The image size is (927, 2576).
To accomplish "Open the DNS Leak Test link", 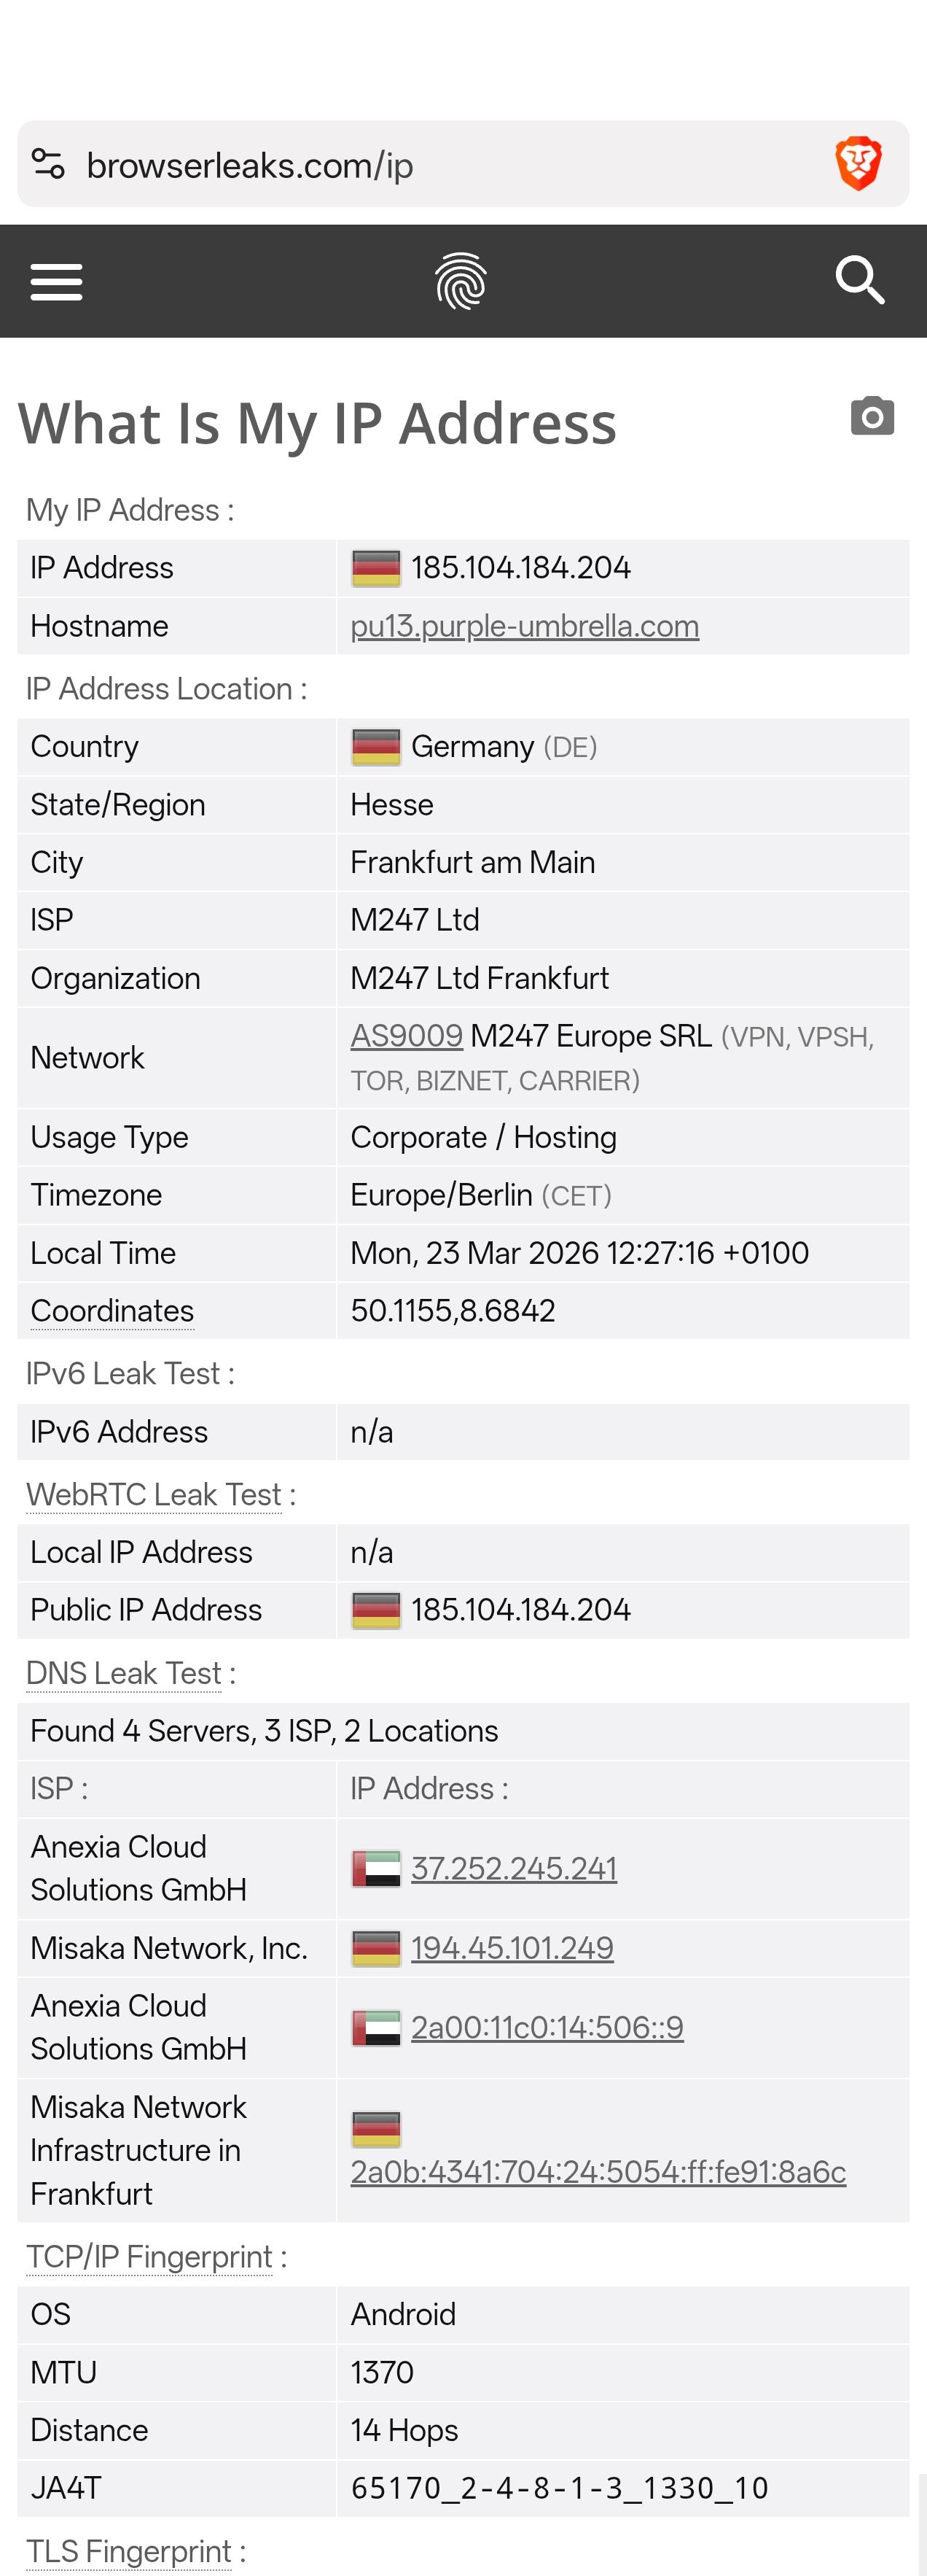I will (x=124, y=1673).
